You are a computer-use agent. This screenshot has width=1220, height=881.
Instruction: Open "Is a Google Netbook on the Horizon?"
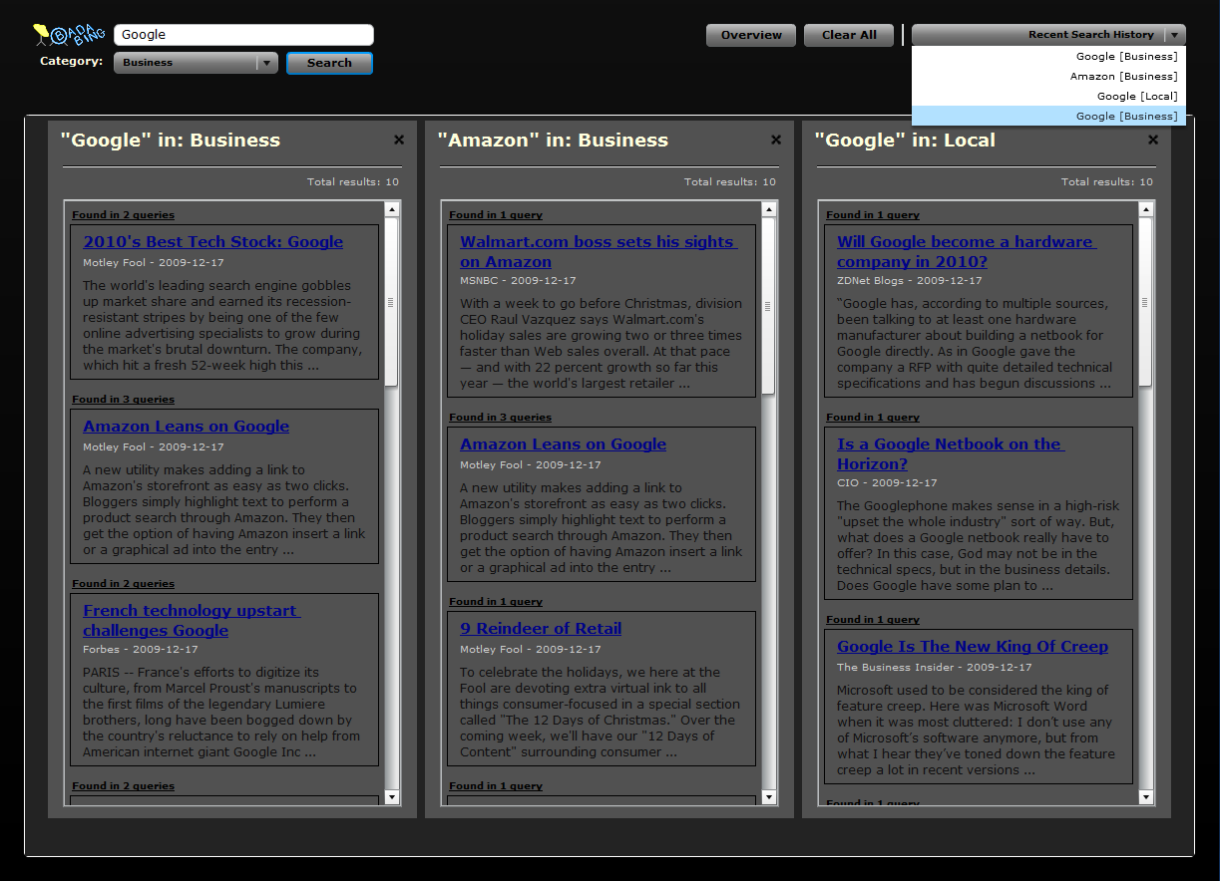(951, 453)
